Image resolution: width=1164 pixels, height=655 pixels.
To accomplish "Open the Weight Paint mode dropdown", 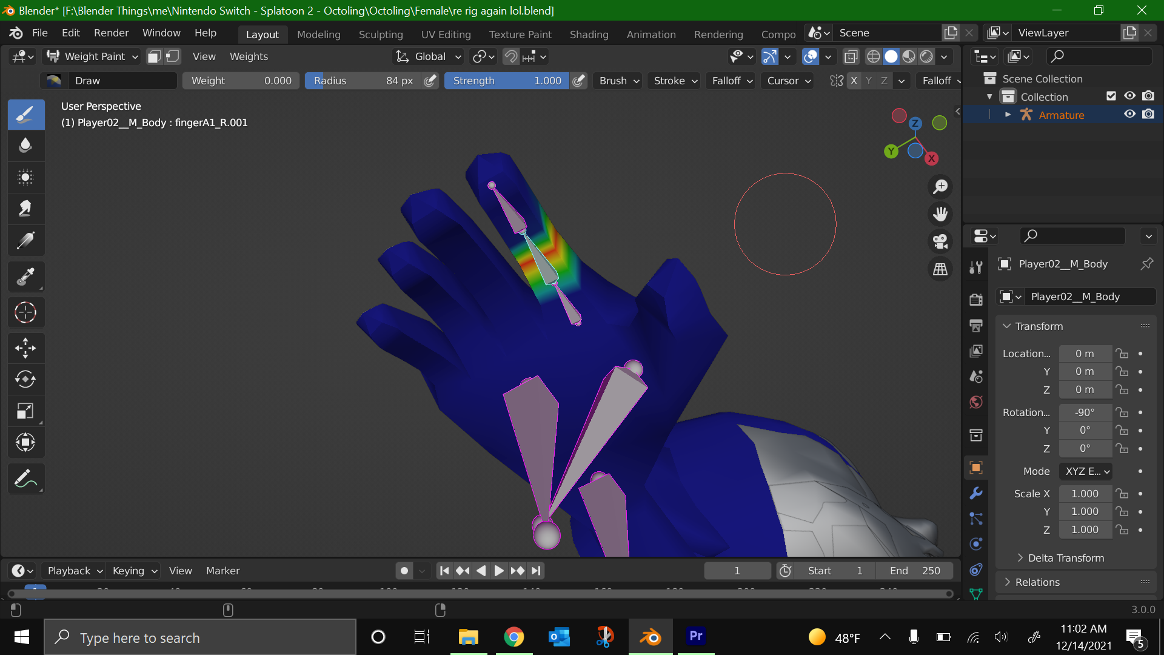I will 93,56.
